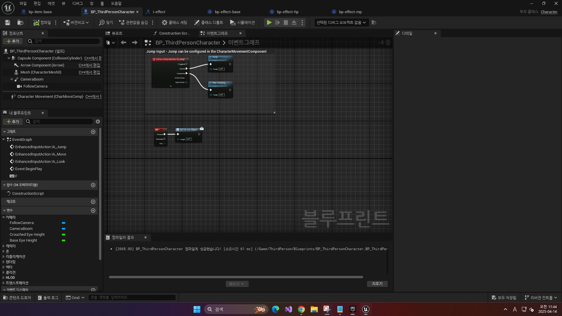
Task: Open the 찾기 (find) tool
Action: click(x=106, y=23)
